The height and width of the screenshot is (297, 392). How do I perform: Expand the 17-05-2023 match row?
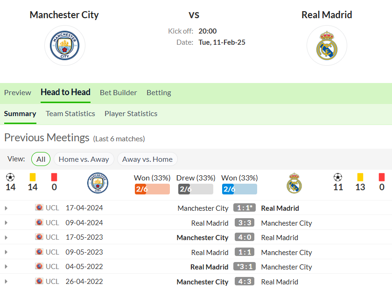pos(6,237)
